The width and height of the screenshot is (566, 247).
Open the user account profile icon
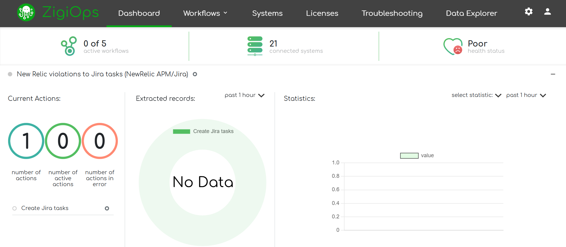point(547,12)
